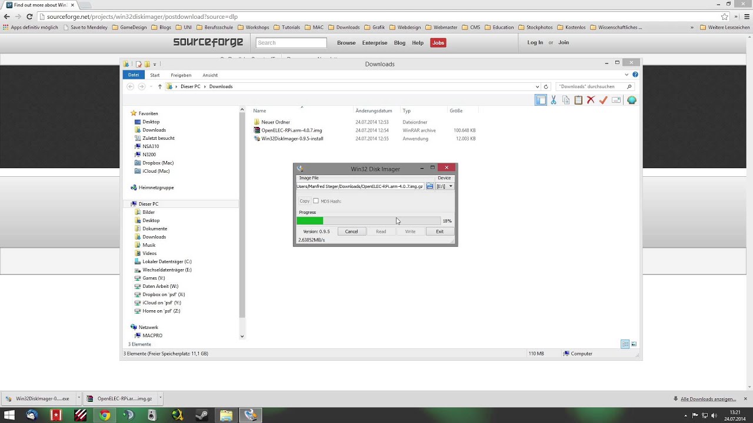Image resolution: width=753 pixels, height=423 pixels.
Task: Select the Win32DiskImager-0.9.5-install file
Action: [x=292, y=139]
